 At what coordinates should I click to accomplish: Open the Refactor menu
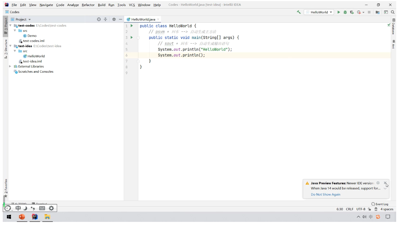[x=88, y=5]
